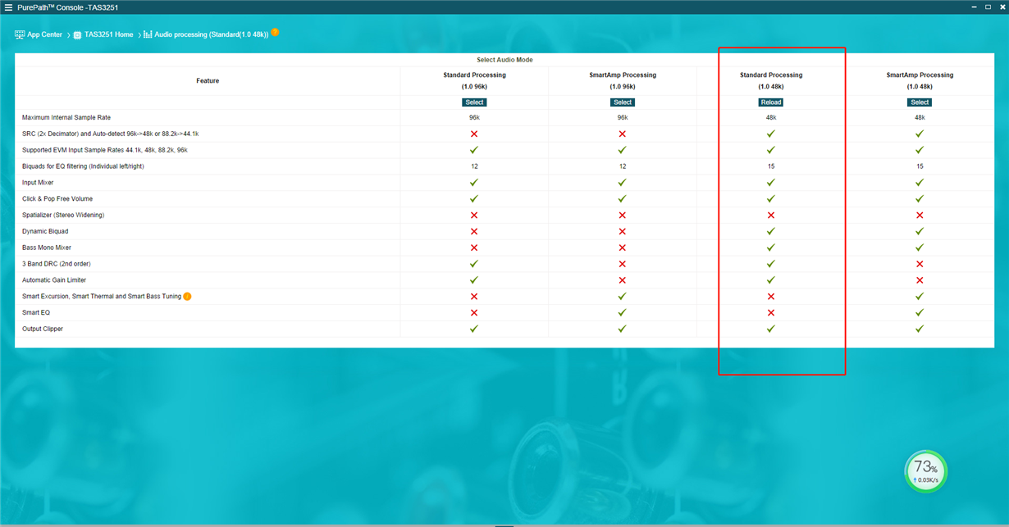
Task: Click Output Clipper check under SmartAmp Processing 48k
Action: click(x=920, y=329)
